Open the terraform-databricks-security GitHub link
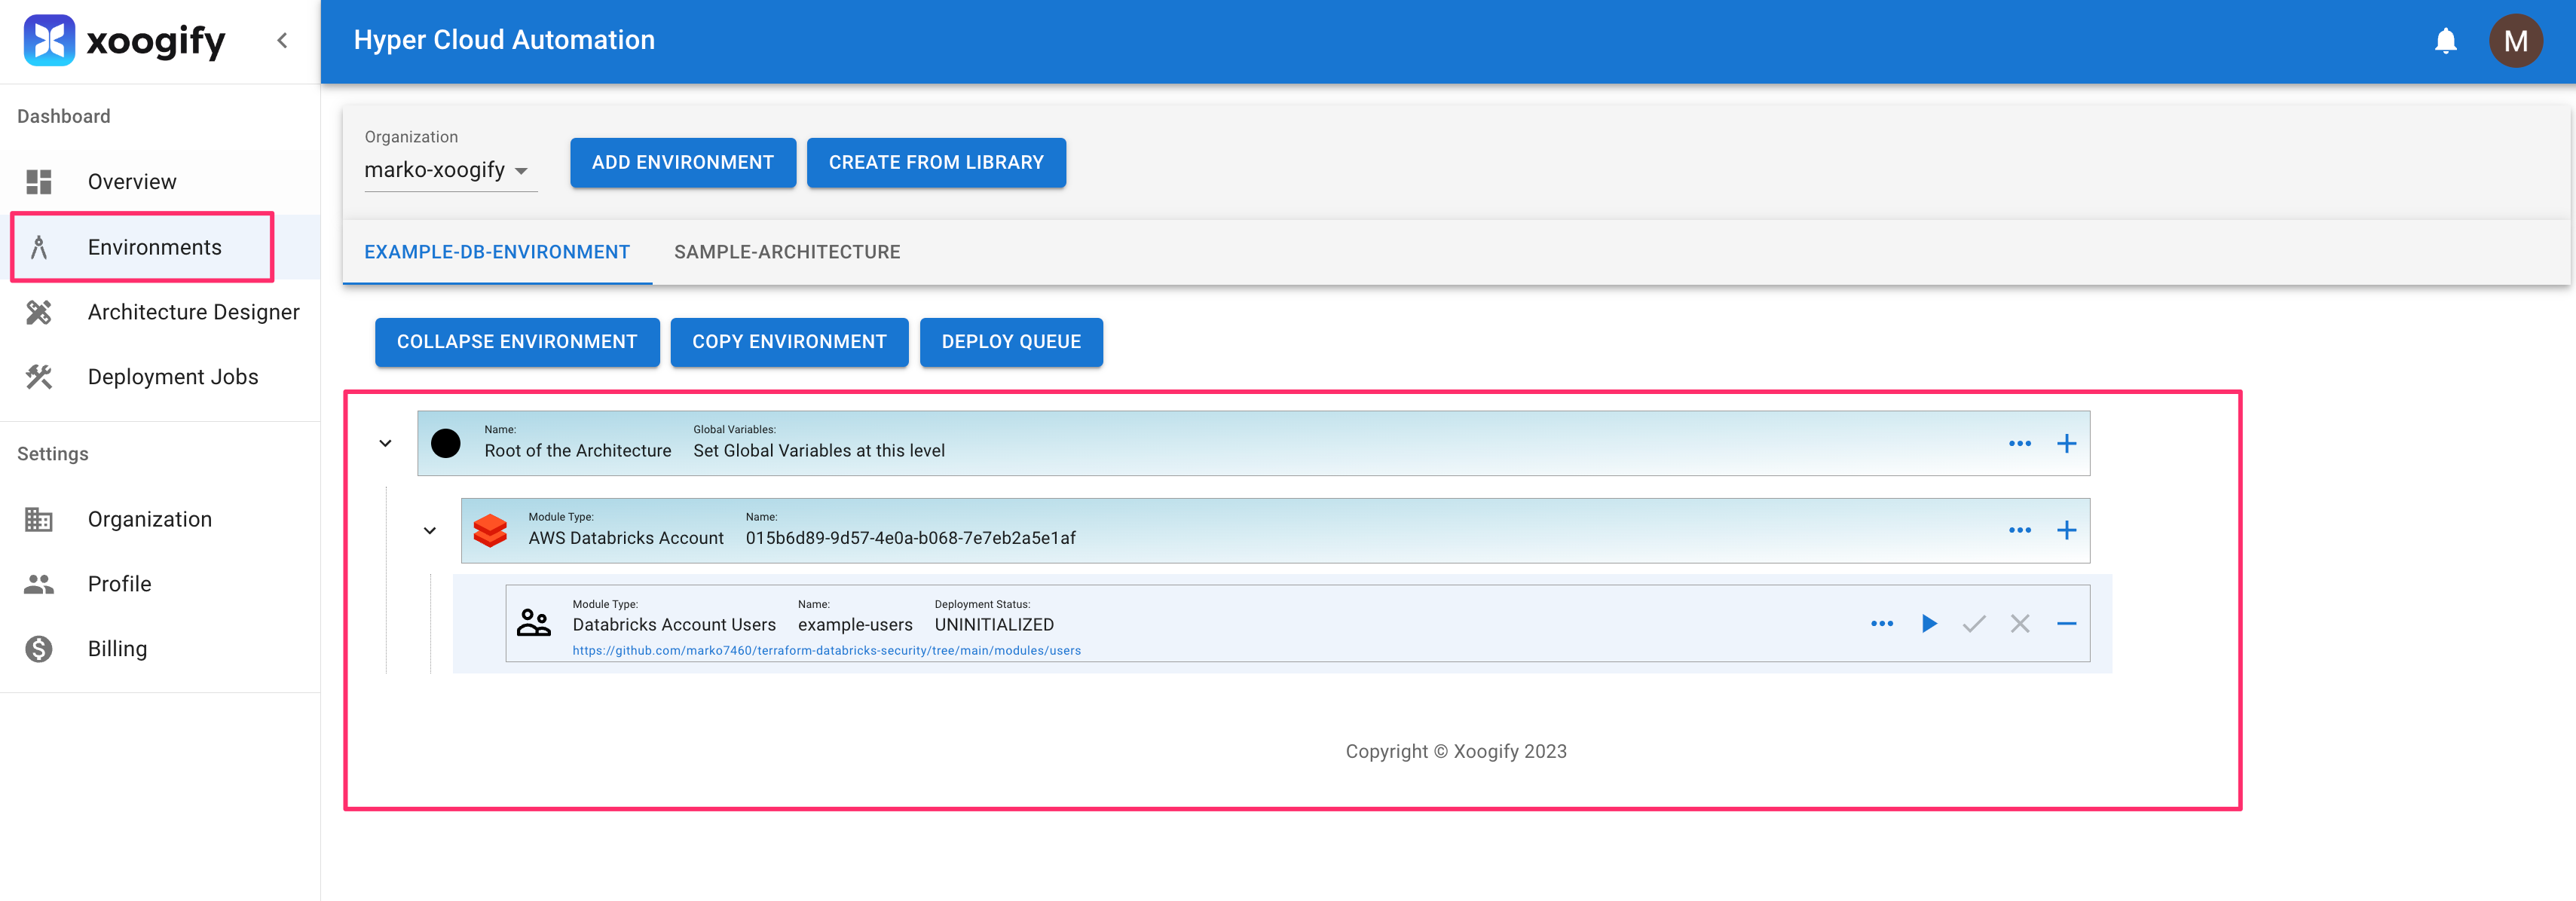 coord(826,651)
